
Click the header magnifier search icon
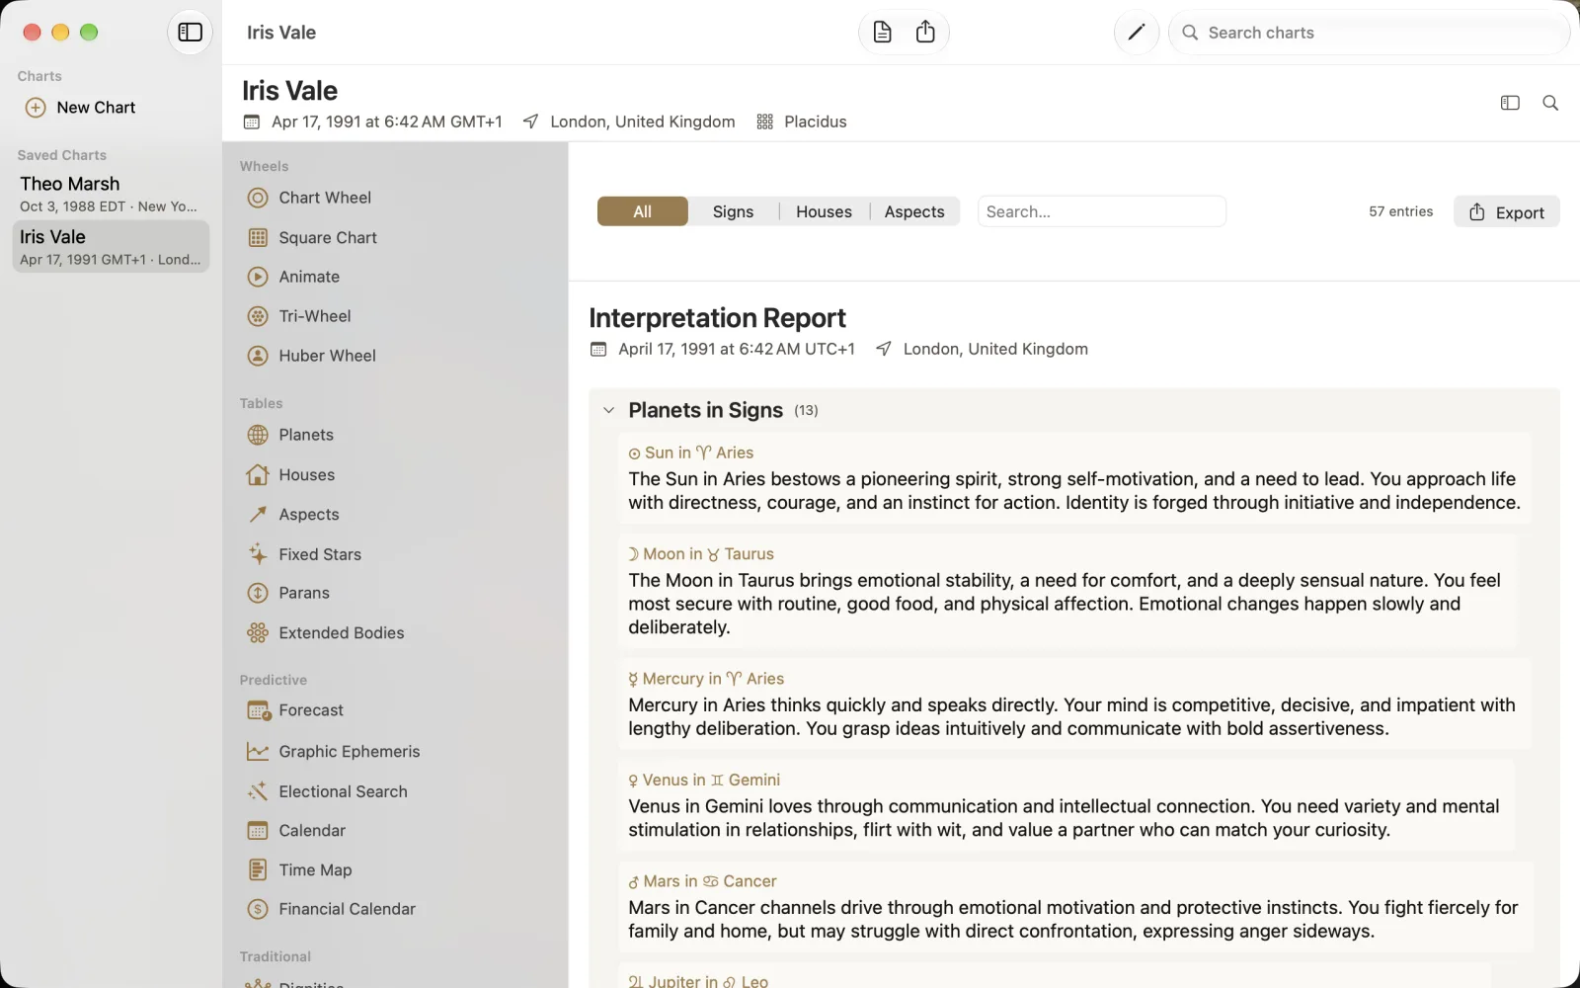[1550, 103]
